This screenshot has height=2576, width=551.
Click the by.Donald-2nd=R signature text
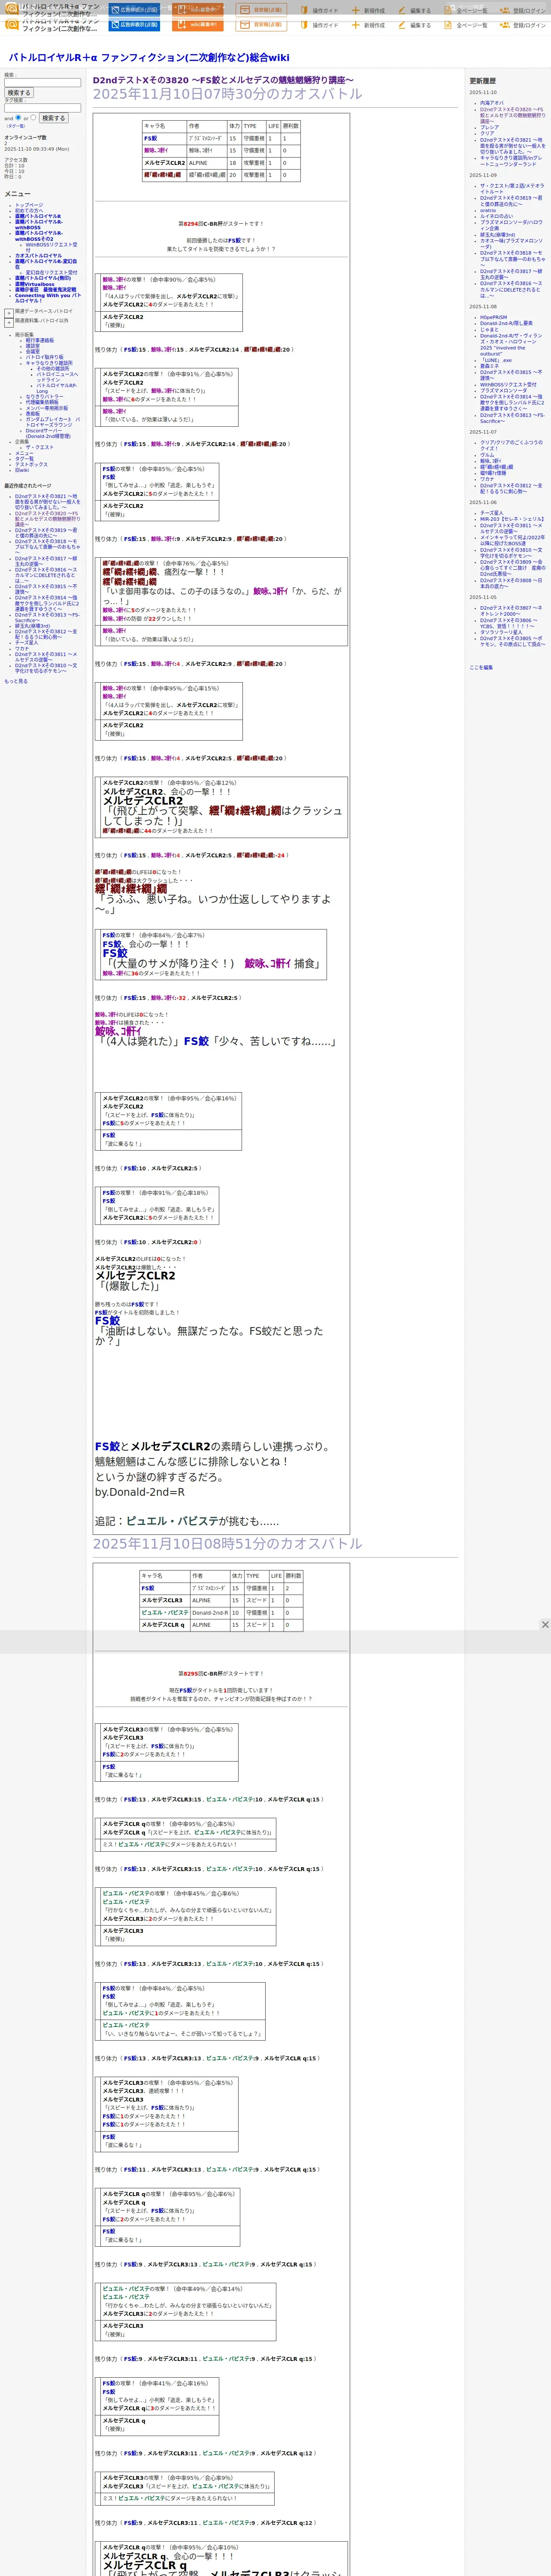pyautogui.click(x=140, y=1492)
